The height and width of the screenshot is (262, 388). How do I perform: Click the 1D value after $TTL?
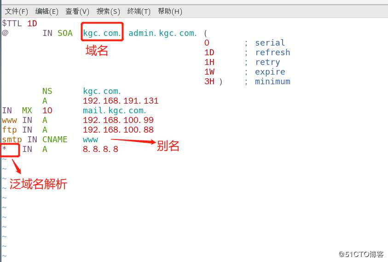click(x=32, y=23)
